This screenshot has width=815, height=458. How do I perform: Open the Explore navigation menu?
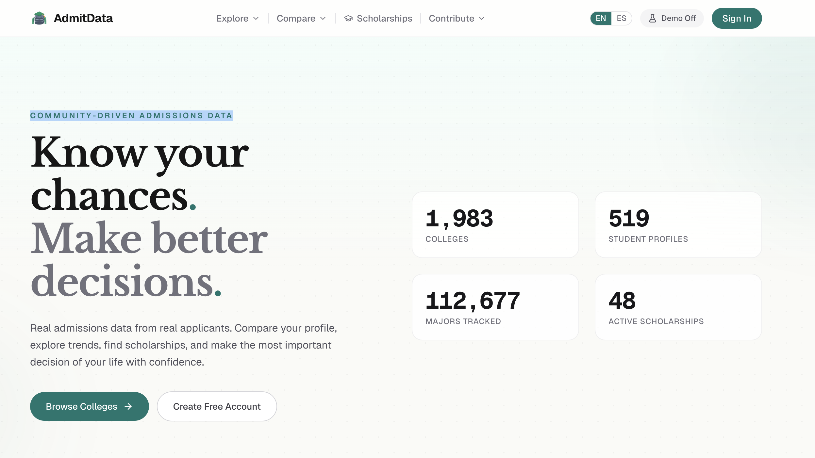click(232, 18)
